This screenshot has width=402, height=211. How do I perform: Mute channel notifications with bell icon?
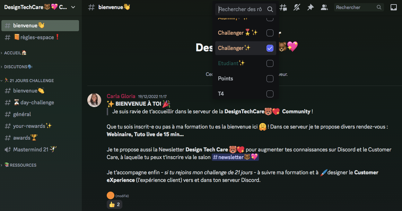click(x=297, y=7)
